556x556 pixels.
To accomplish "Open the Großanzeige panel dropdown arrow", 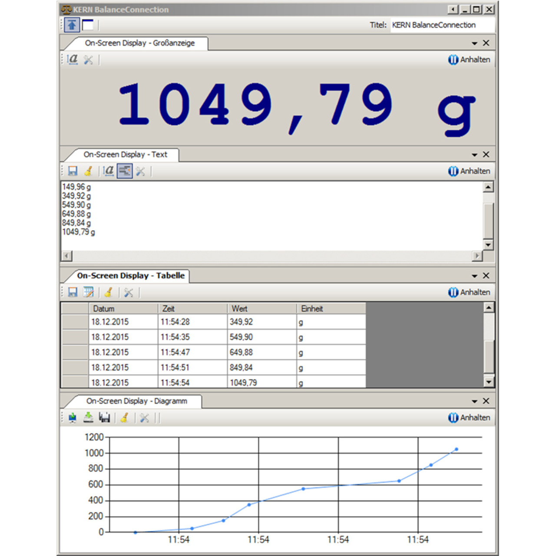I will click(x=474, y=43).
